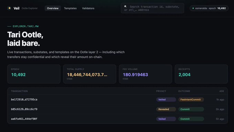The width and height of the screenshot is (234, 132).
Task: Go to the Validators tab
Action: tap(88, 8)
